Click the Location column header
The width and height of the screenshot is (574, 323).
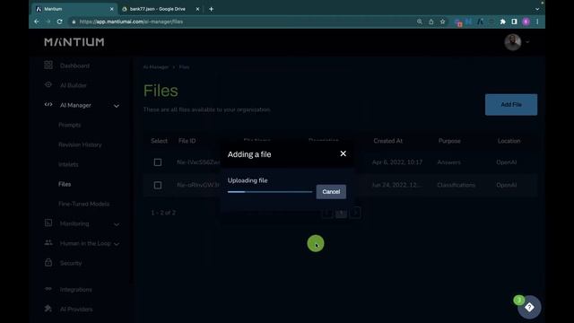509,141
